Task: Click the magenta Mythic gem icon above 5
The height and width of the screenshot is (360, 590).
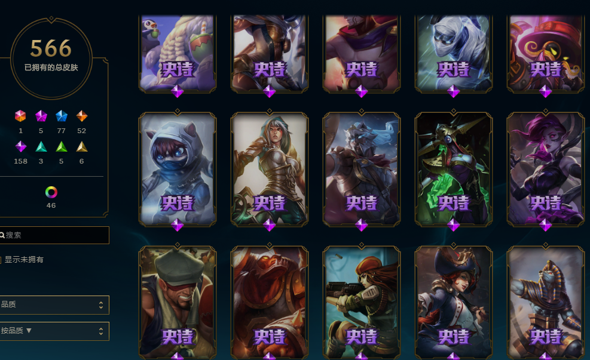Action: 41,116
